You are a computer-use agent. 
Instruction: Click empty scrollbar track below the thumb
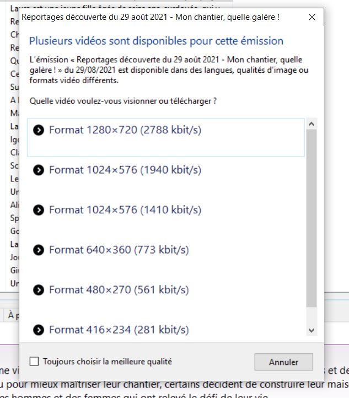[312, 316]
